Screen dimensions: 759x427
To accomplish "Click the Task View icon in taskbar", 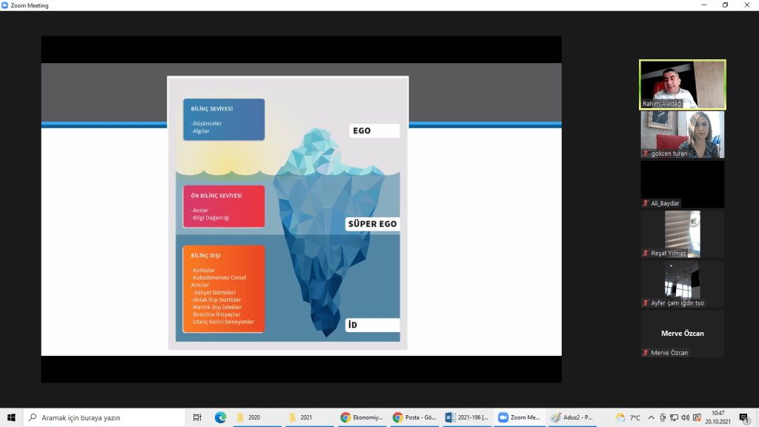I will 197,417.
